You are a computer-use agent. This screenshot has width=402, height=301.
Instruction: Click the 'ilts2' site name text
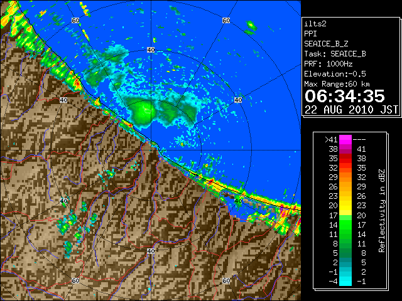tap(315, 24)
